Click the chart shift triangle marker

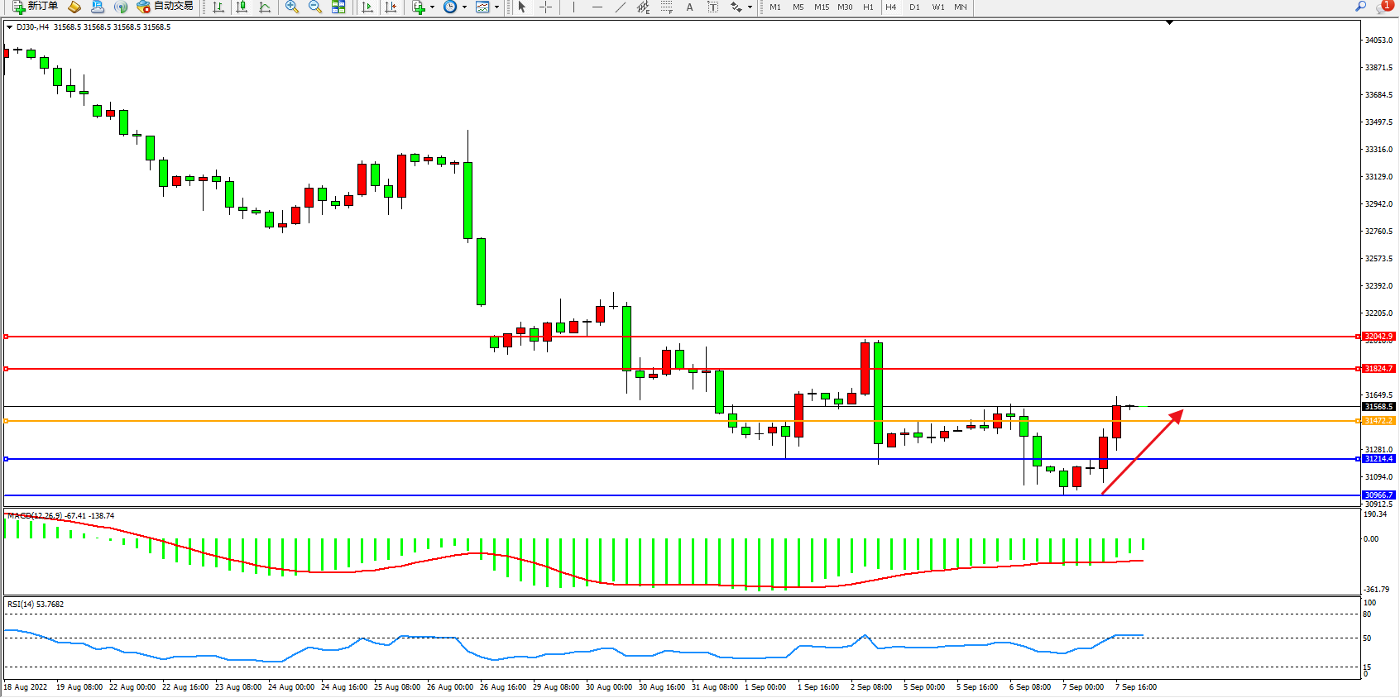pos(1169,22)
